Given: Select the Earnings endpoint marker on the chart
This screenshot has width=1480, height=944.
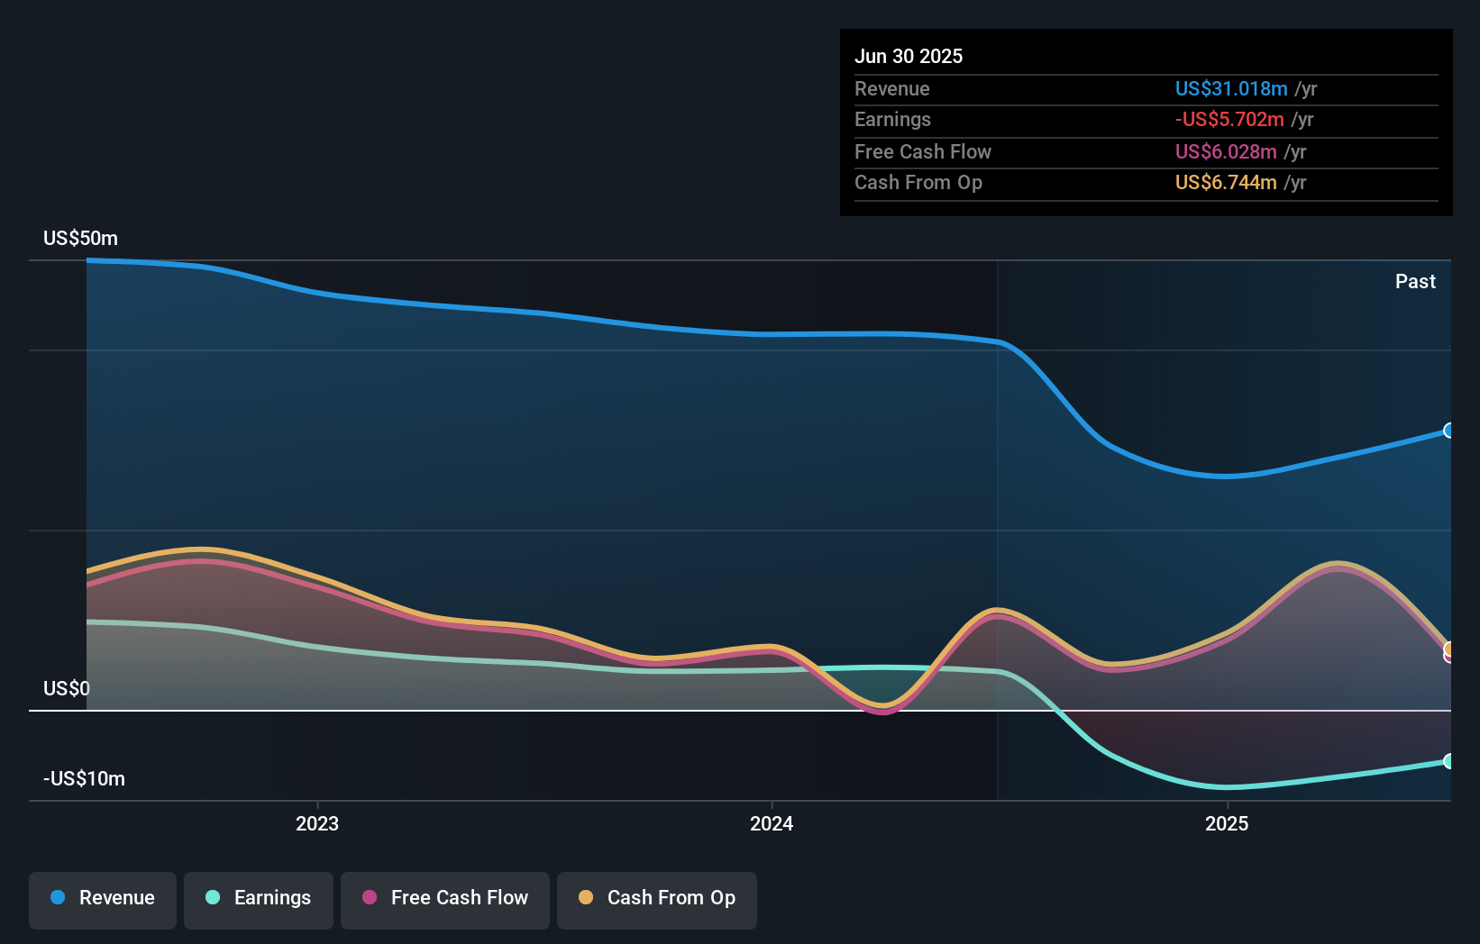Looking at the screenshot, I should pos(1449,761).
